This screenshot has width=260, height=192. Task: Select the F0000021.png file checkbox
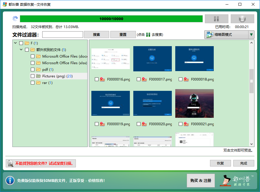[181, 124]
